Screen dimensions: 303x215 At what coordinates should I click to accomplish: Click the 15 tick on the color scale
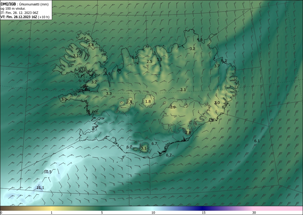pyautogui.click(x=204, y=213)
